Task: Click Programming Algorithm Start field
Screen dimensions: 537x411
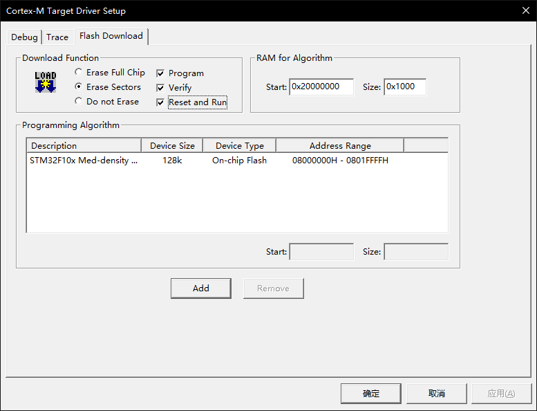Action: coord(321,252)
